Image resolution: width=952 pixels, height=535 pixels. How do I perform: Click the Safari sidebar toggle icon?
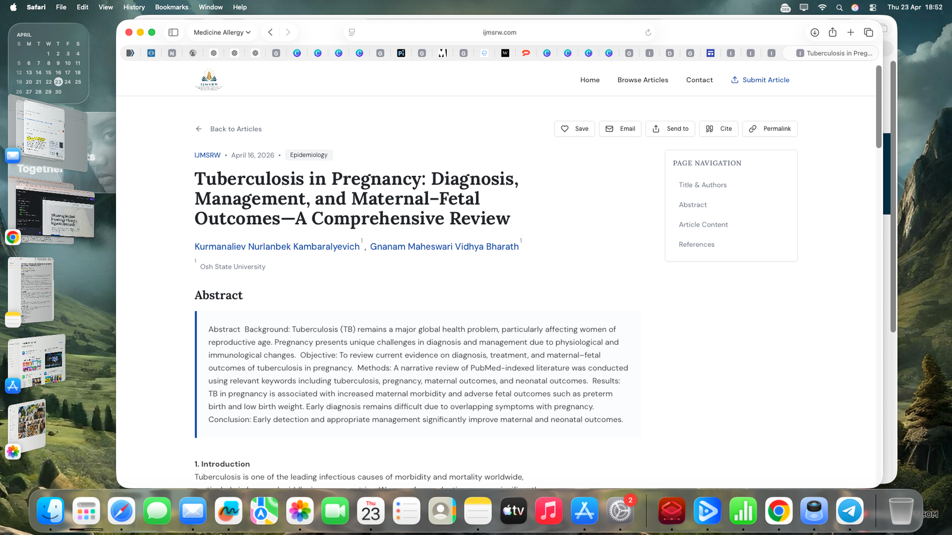(173, 33)
